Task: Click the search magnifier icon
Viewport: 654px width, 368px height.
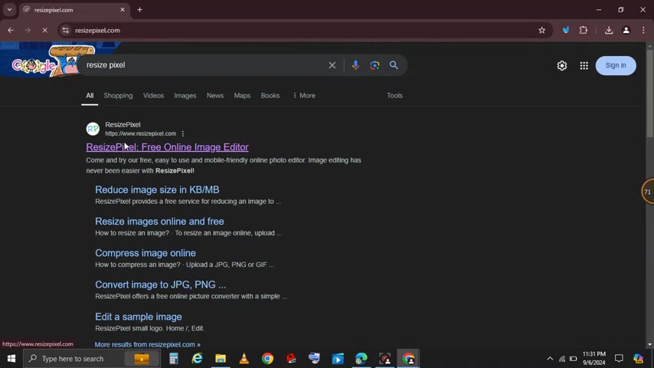Action: pyautogui.click(x=394, y=65)
